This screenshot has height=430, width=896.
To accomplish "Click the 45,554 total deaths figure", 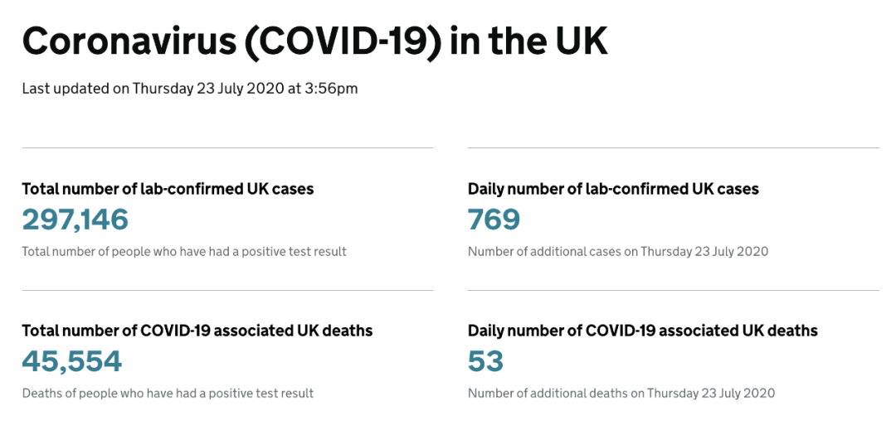I will [x=72, y=362].
